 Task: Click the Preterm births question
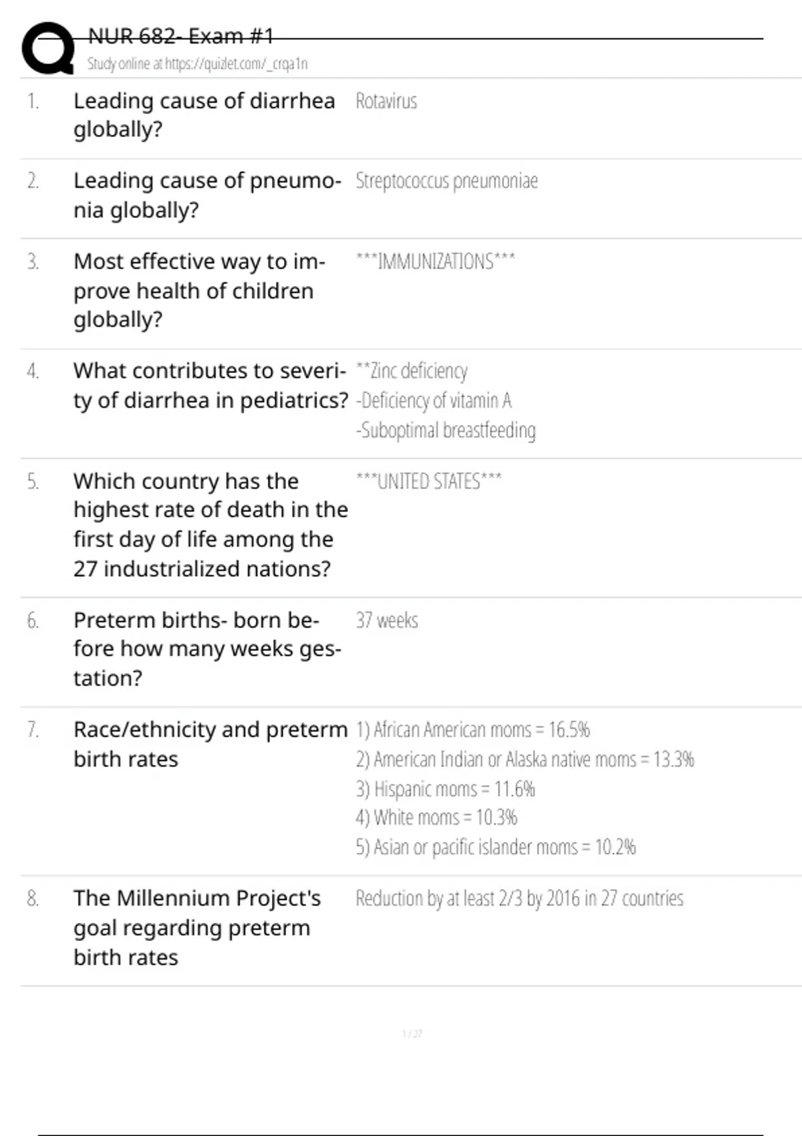[x=207, y=649]
